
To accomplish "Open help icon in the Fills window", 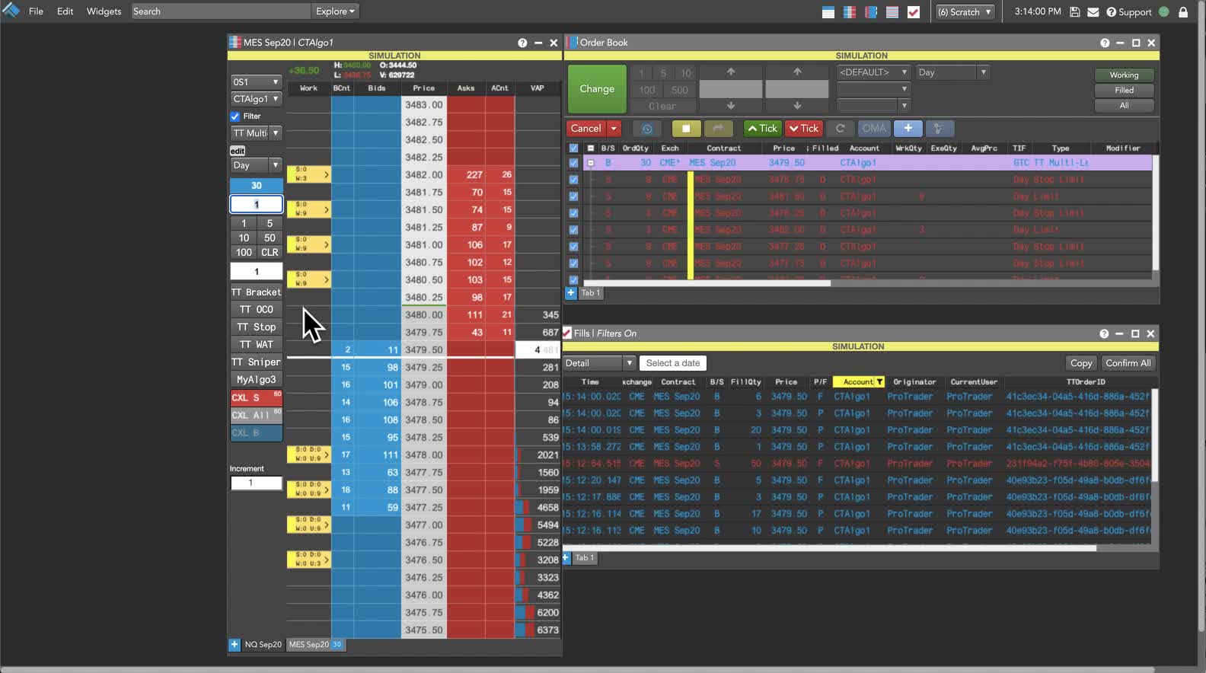I will pyautogui.click(x=1104, y=333).
